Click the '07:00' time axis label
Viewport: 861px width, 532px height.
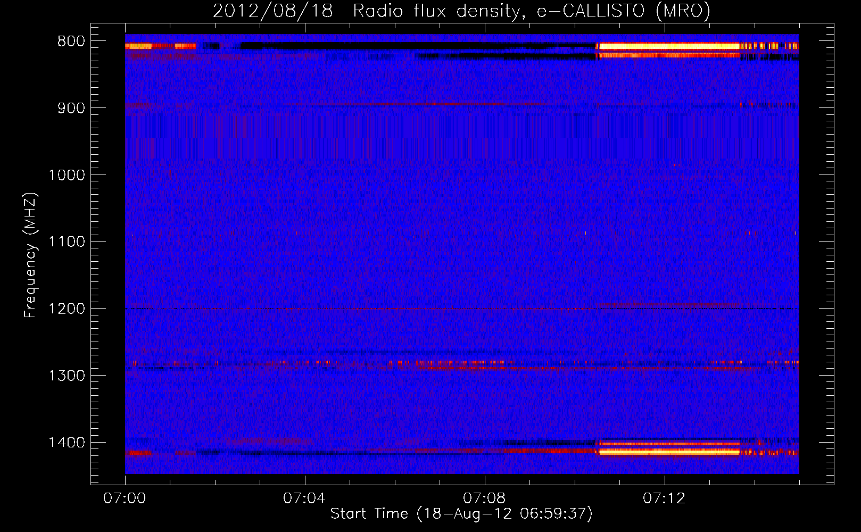125,498
